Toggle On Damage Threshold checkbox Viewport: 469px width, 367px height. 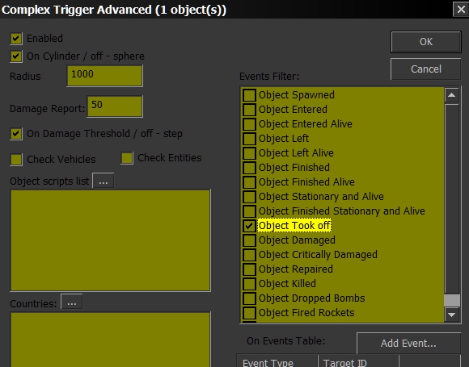tap(16, 134)
